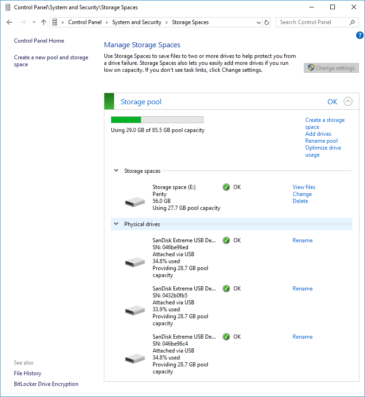Click the Storage space (E:) drive icon
This screenshot has height=397, width=365.
tap(135, 202)
